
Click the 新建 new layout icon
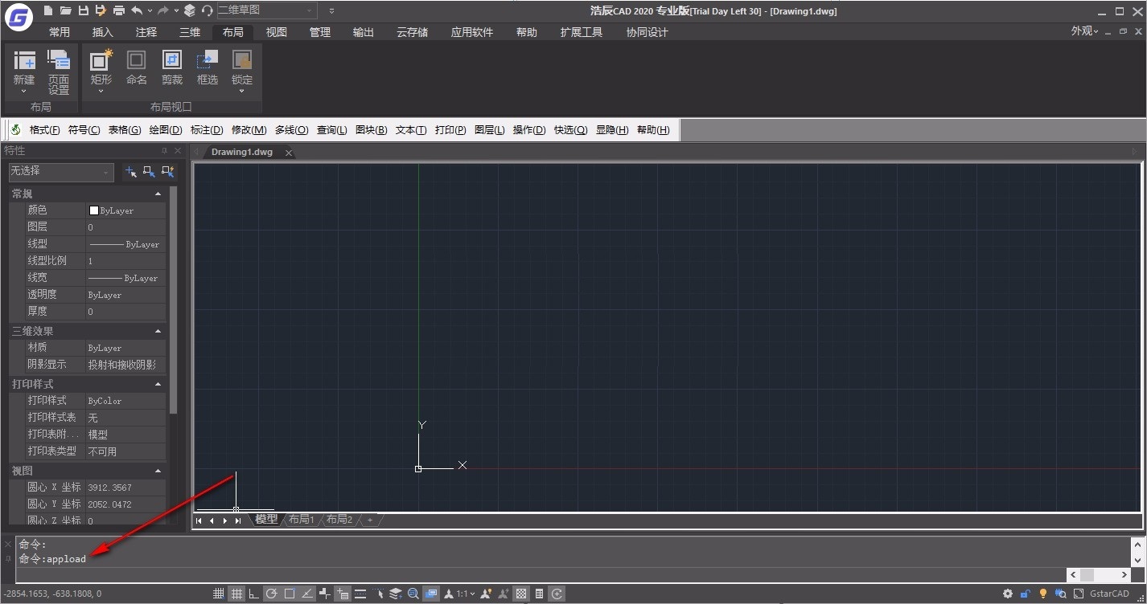[x=24, y=60]
